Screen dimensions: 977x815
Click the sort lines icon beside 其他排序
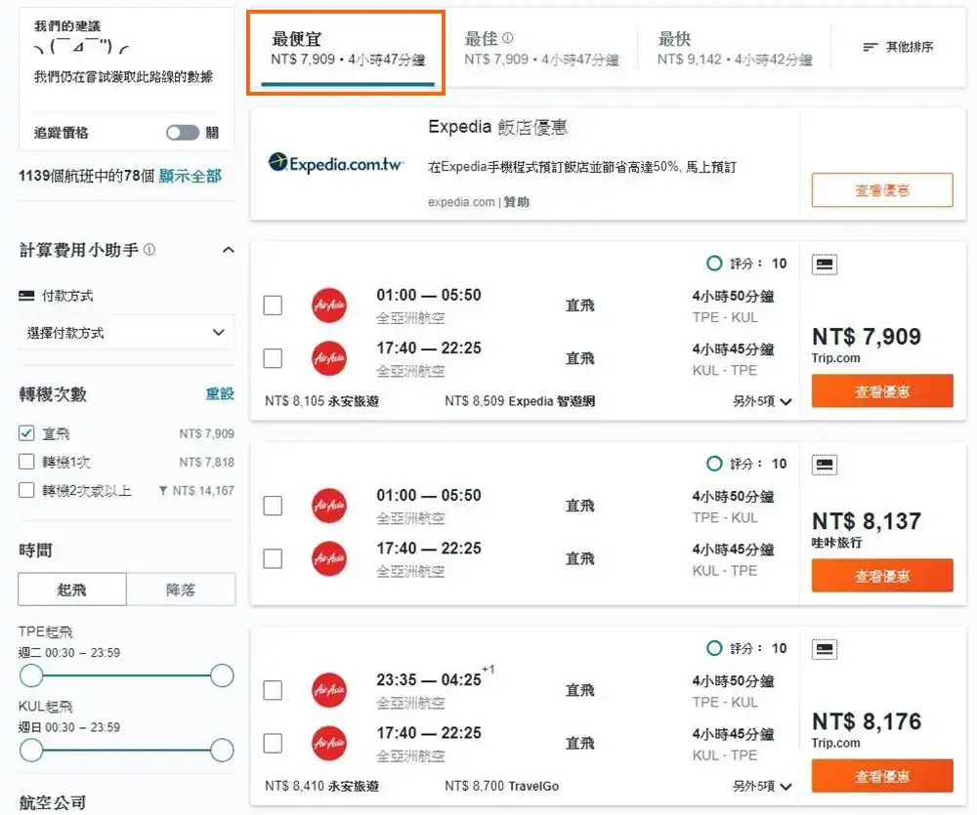pos(870,47)
